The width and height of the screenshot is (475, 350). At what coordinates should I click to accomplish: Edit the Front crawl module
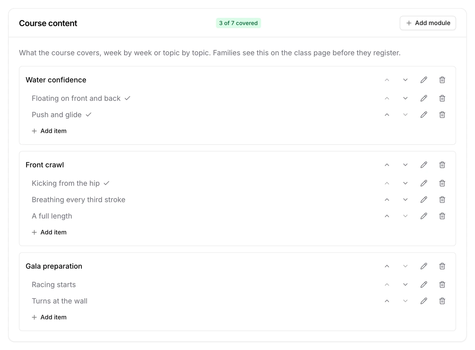point(424,165)
